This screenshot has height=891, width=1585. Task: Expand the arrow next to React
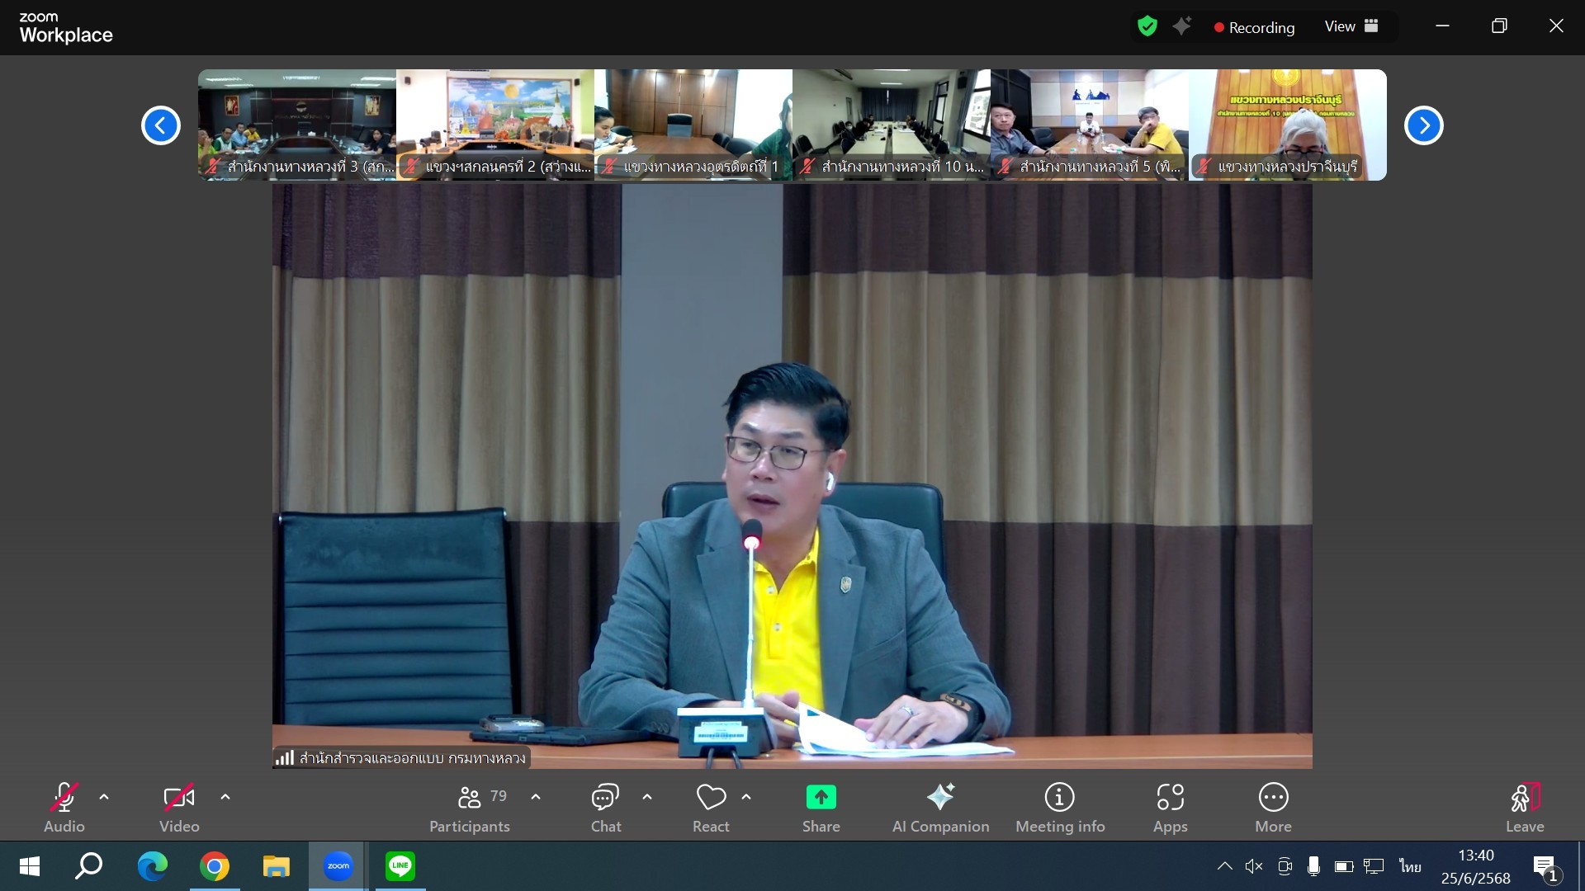pos(746,797)
